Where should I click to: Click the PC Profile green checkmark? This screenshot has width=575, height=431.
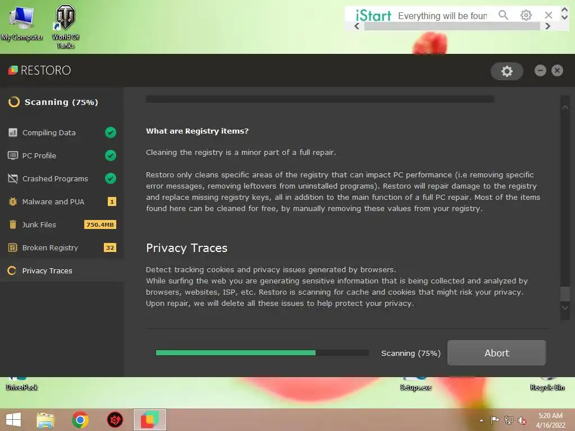click(x=111, y=155)
